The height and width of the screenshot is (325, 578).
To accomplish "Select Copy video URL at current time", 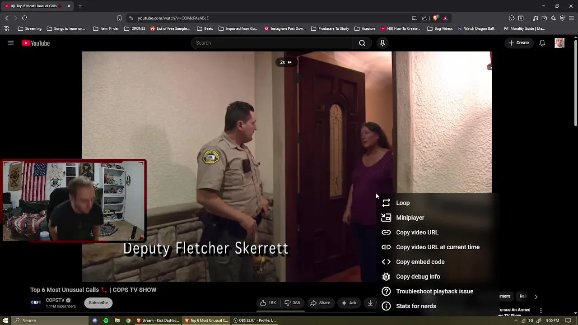I will pos(437,247).
